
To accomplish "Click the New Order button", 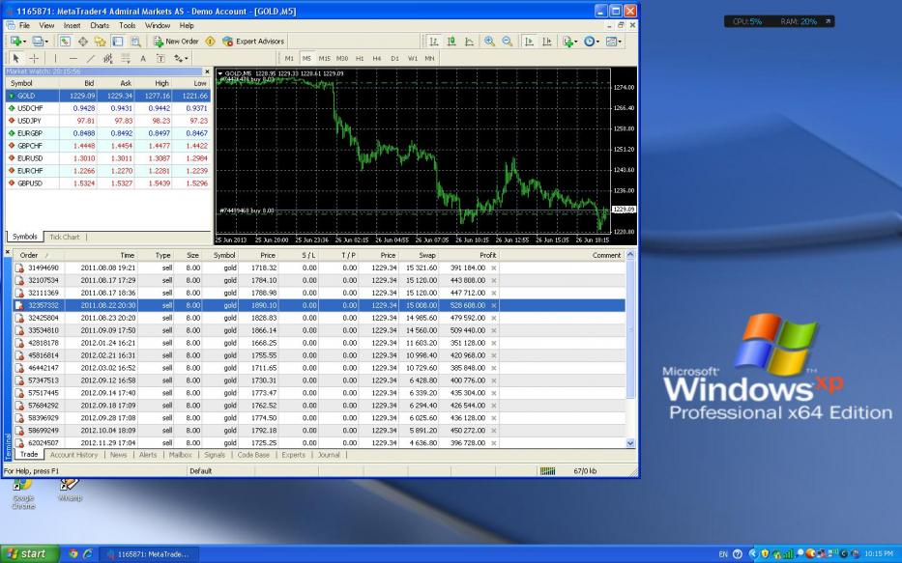I will tap(176, 42).
